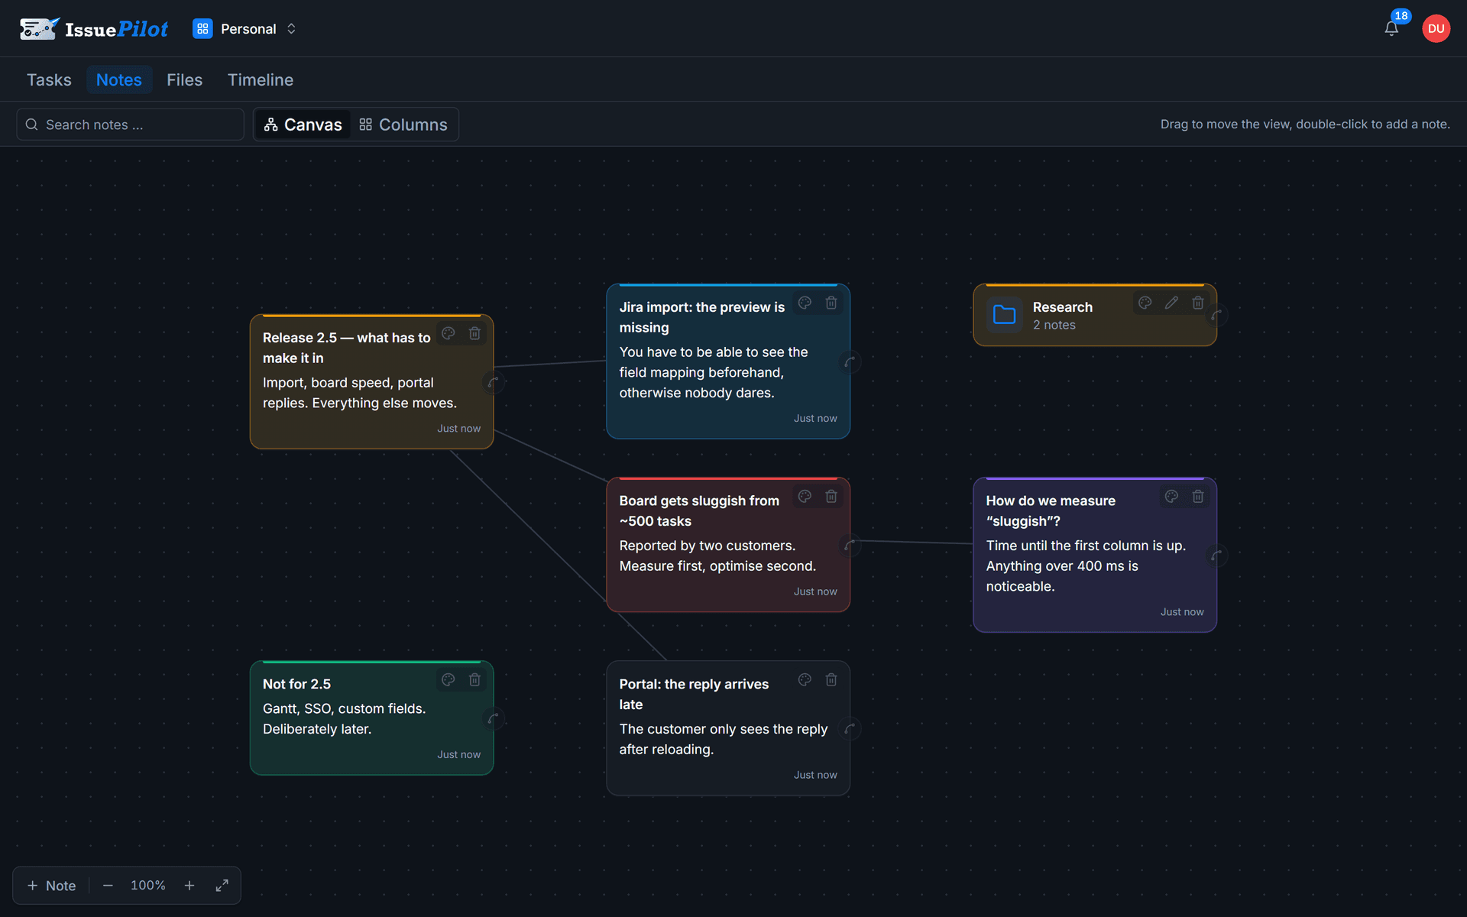Change color of Jira import note
The width and height of the screenshot is (1467, 917).
(805, 303)
